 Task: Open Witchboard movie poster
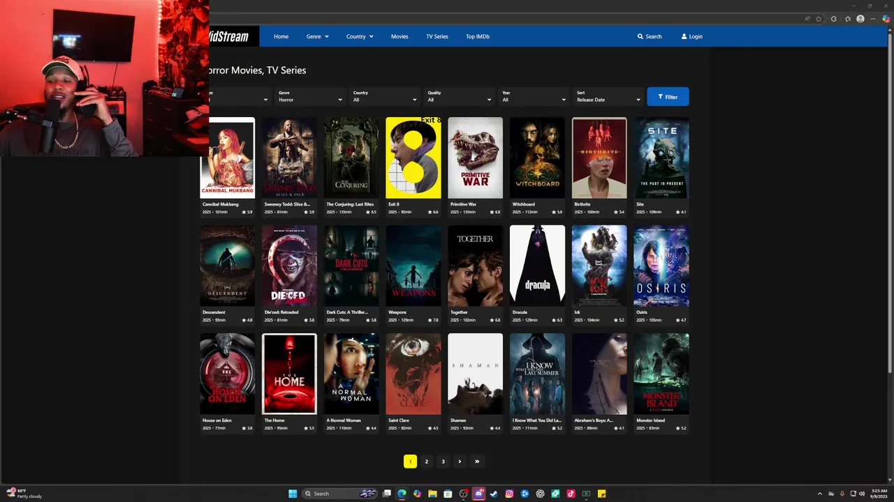click(x=537, y=158)
